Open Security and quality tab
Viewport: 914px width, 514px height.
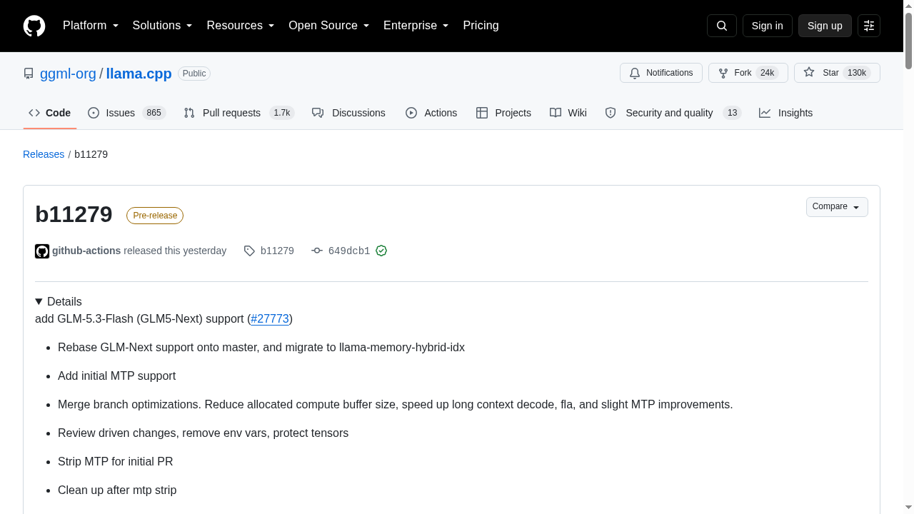point(673,113)
